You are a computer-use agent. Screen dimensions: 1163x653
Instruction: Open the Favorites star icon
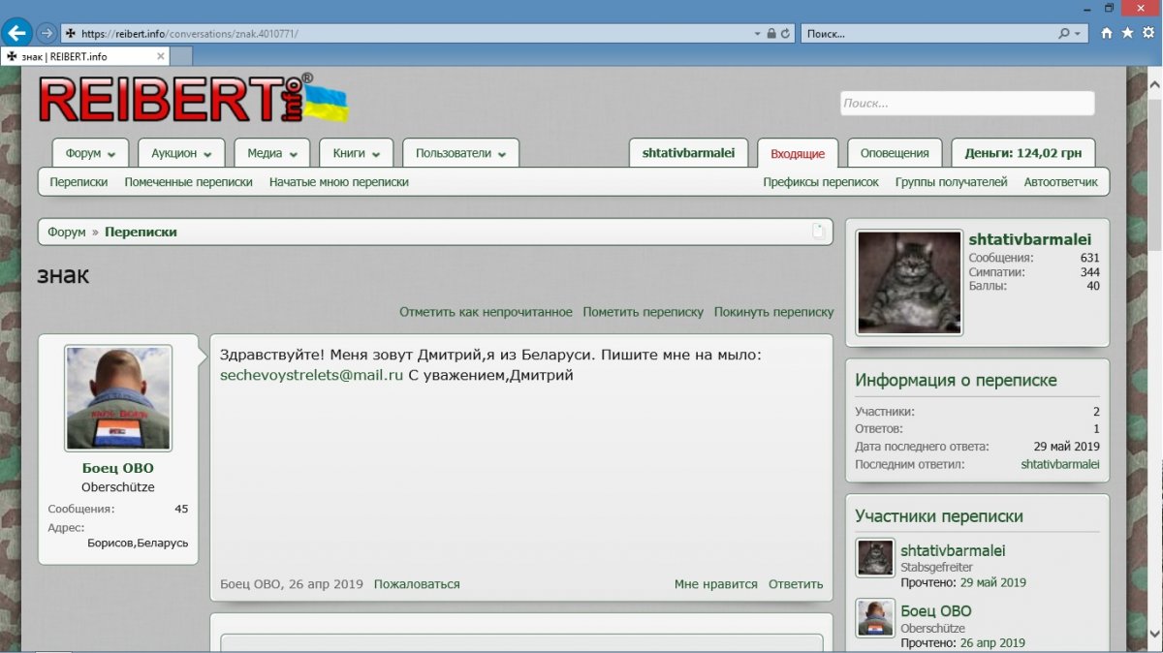click(1127, 33)
